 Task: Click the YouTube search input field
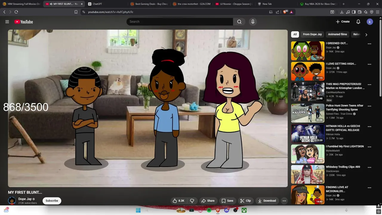coord(180,21)
